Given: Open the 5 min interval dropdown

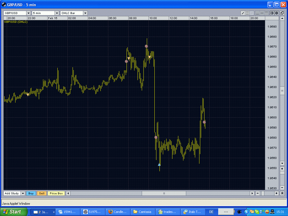Looking at the screenshot, I should click(57, 13).
